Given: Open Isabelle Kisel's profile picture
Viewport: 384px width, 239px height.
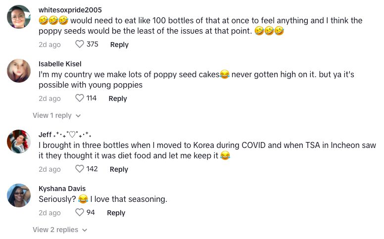Looking at the screenshot, I should pyautogui.click(x=19, y=71).
